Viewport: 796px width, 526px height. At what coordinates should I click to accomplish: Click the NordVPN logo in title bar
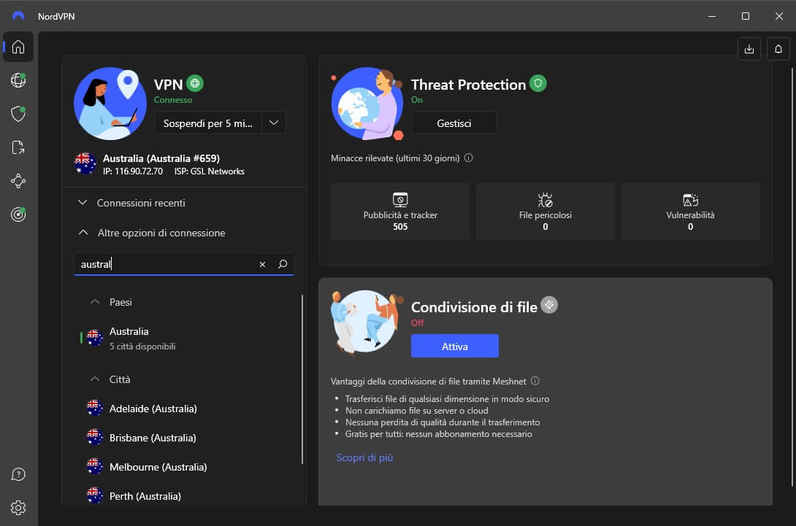(x=18, y=16)
